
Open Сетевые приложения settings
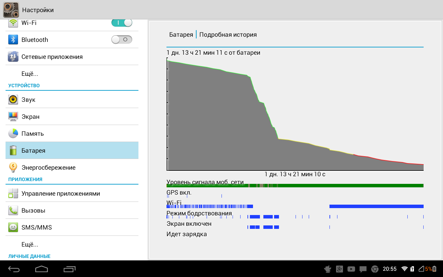(72, 57)
